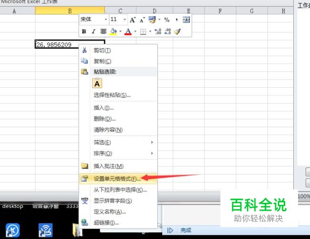This screenshot has width=310, height=239.
Task: Expand borders dropdown arrow
Action: (x=150, y=31)
